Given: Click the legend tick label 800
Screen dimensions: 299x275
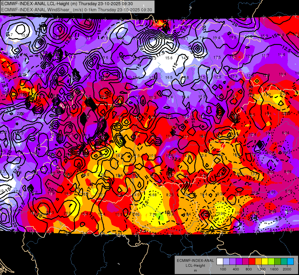Looking at the screenshot, I should pyautogui.click(x=249, y=269).
